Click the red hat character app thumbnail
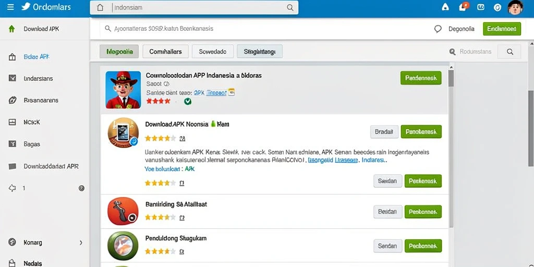 click(123, 90)
